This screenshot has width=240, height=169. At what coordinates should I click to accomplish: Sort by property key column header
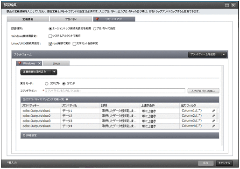click(41, 106)
